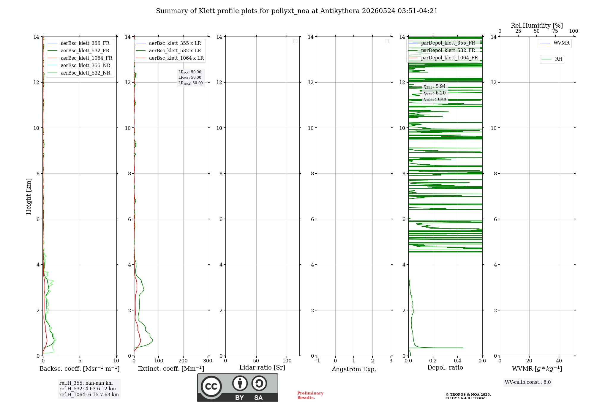594x404 pixels.
Task: Click the WVMR [g*kg⁻¹] axis label
Action: 537,369
